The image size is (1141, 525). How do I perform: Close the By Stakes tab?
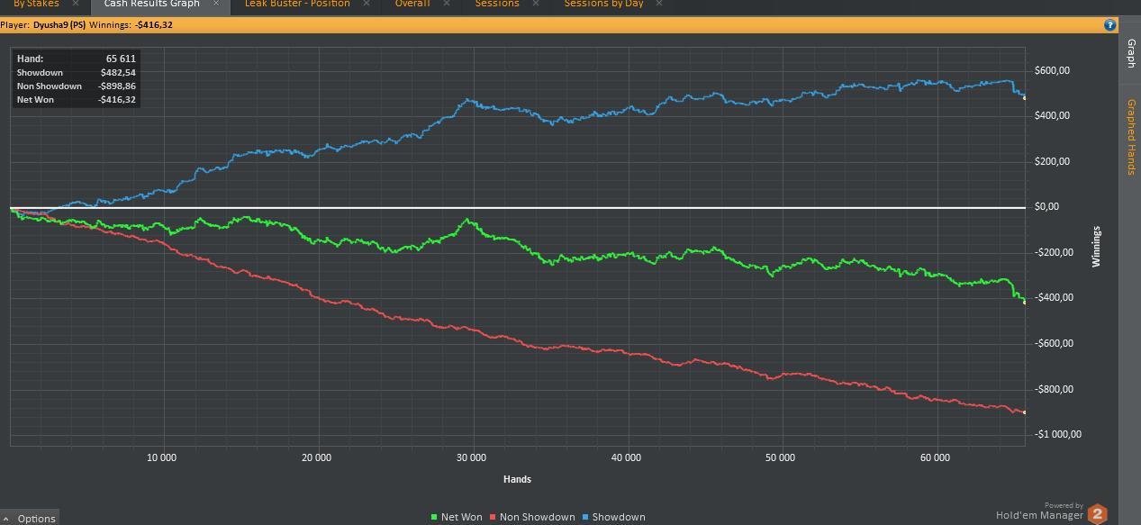point(76,4)
